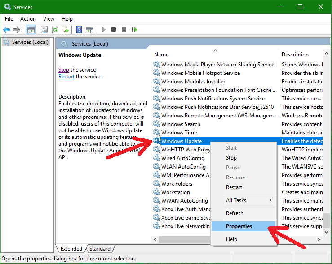Choose Restart in the context menu
This screenshot has height=264, width=332.
pyautogui.click(x=243, y=187)
